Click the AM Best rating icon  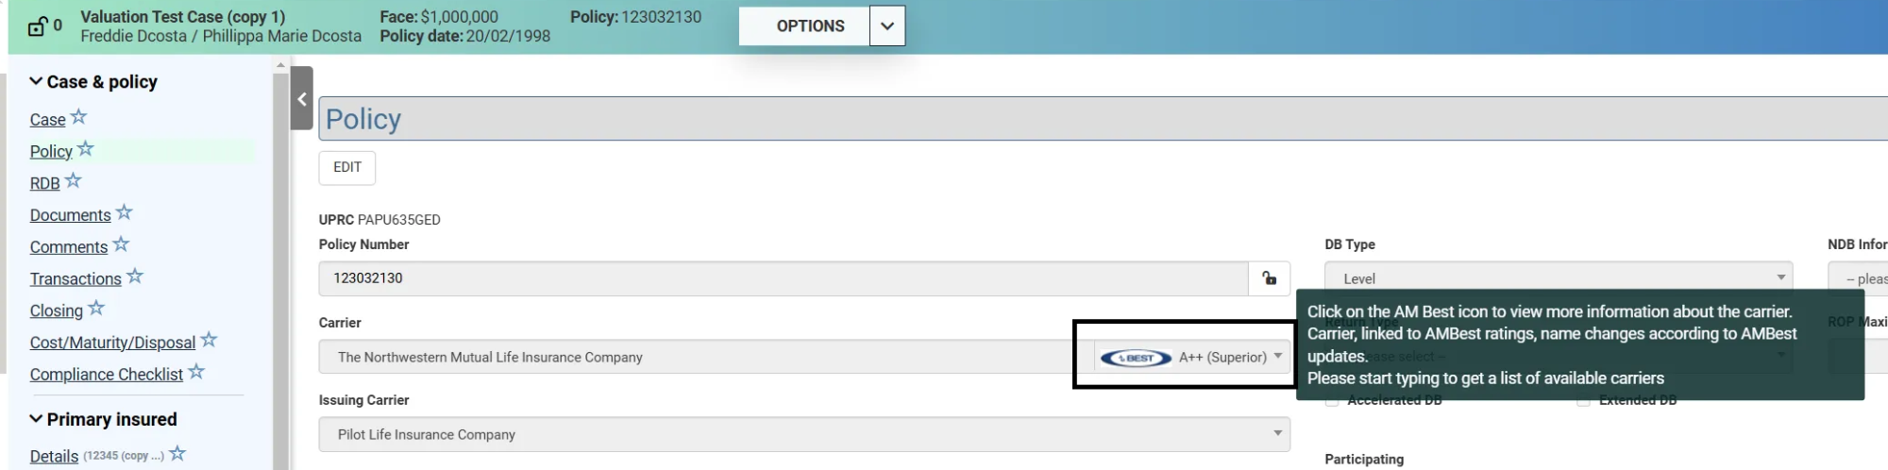[x=1136, y=358]
